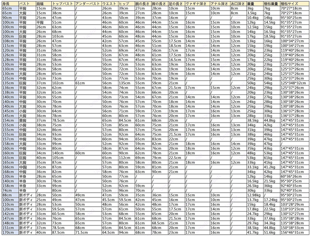Click the 112cm hip value
This screenshot has width=311, height=236.
[x=126, y=158]
